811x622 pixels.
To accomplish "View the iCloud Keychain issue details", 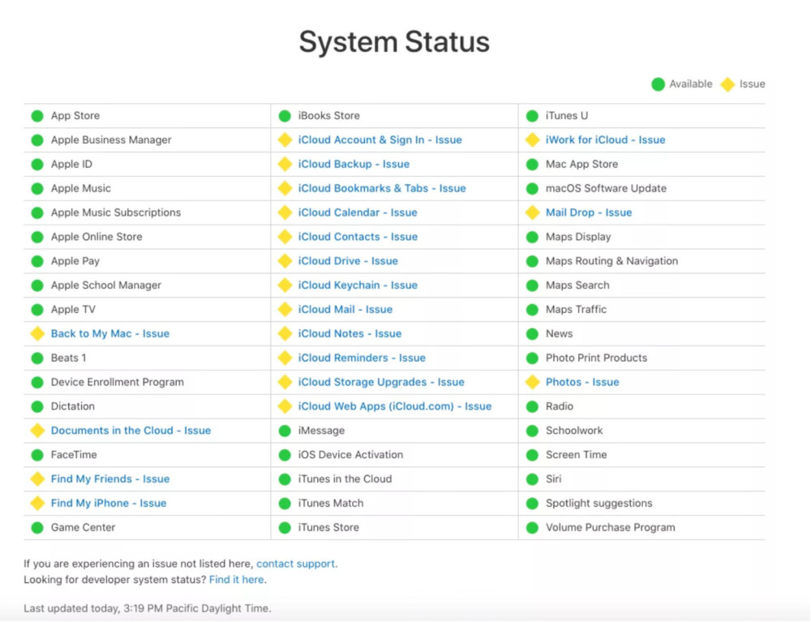I will point(358,285).
